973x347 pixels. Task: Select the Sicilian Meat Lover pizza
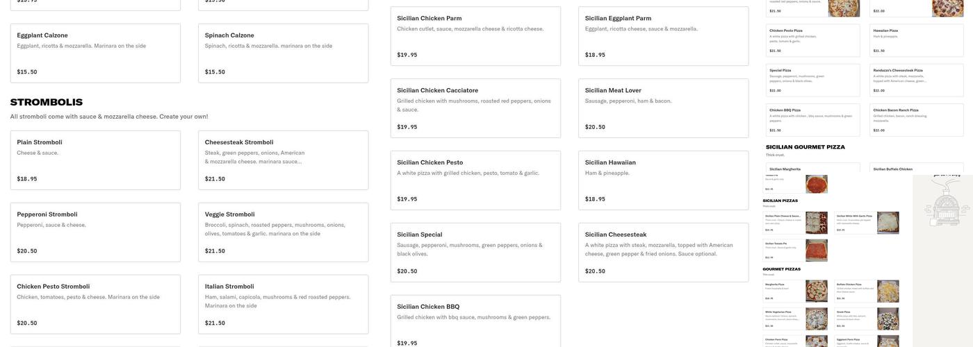point(663,108)
